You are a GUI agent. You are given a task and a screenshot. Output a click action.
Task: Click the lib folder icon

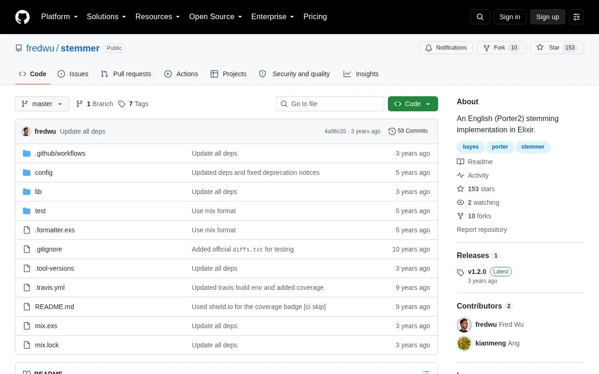pyautogui.click(x=27, y=192)
